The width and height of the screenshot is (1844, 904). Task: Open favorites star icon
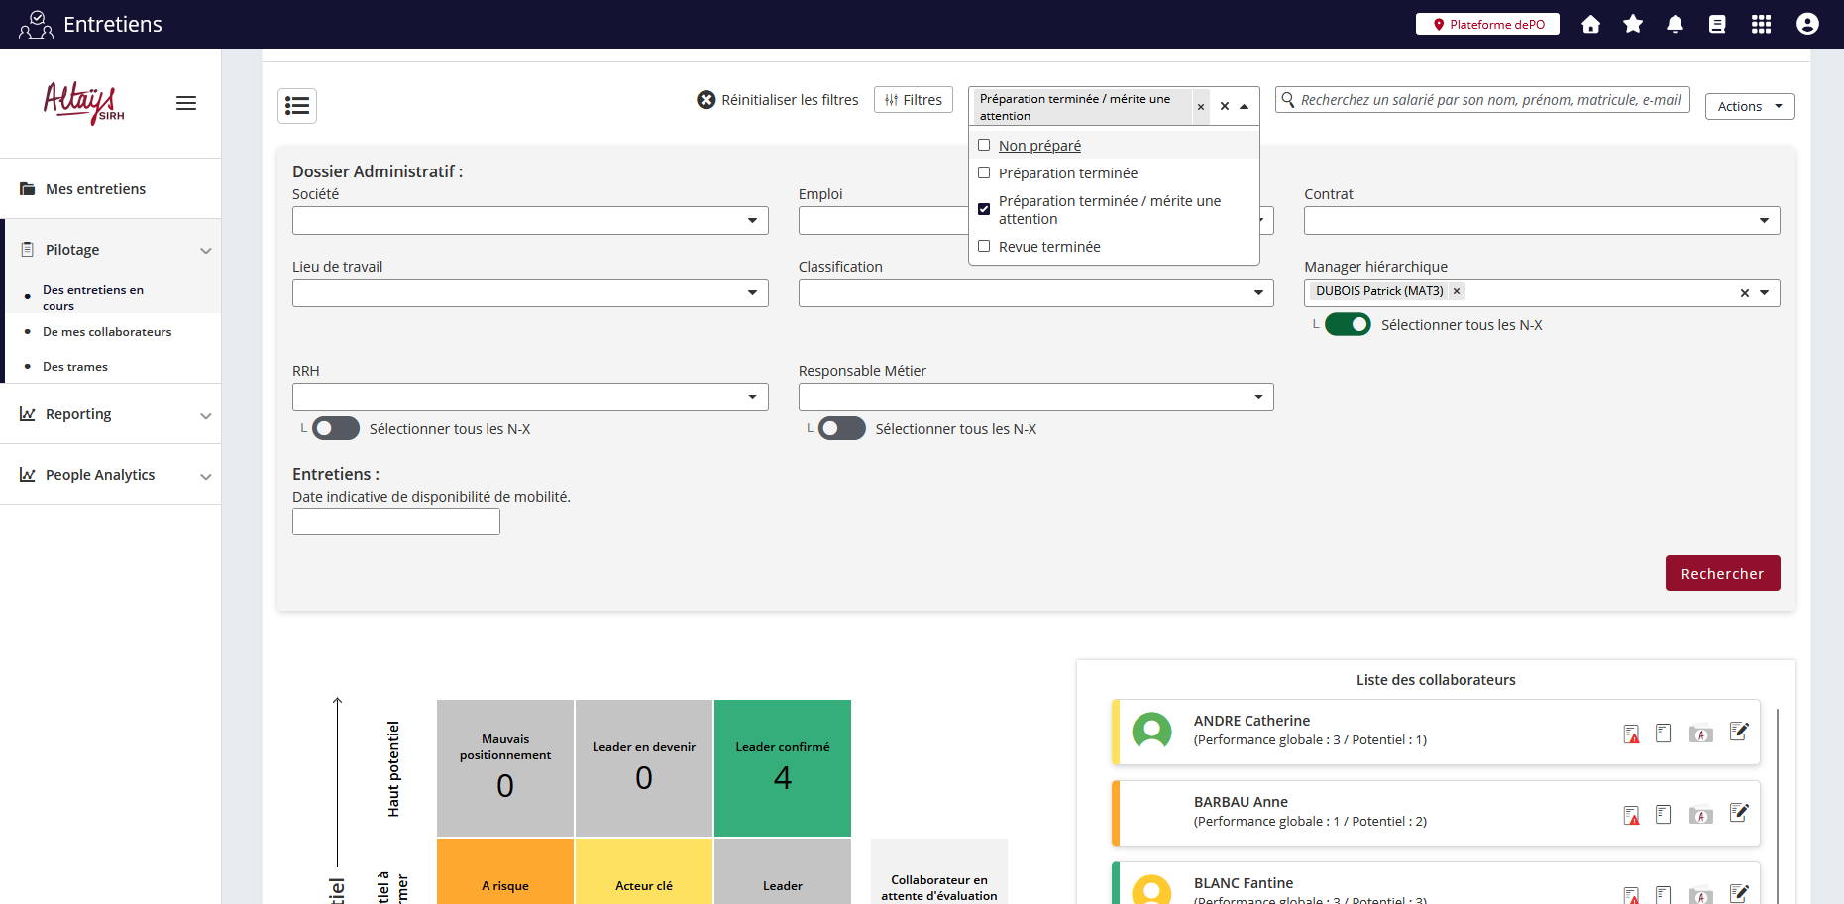[1633, 25]
